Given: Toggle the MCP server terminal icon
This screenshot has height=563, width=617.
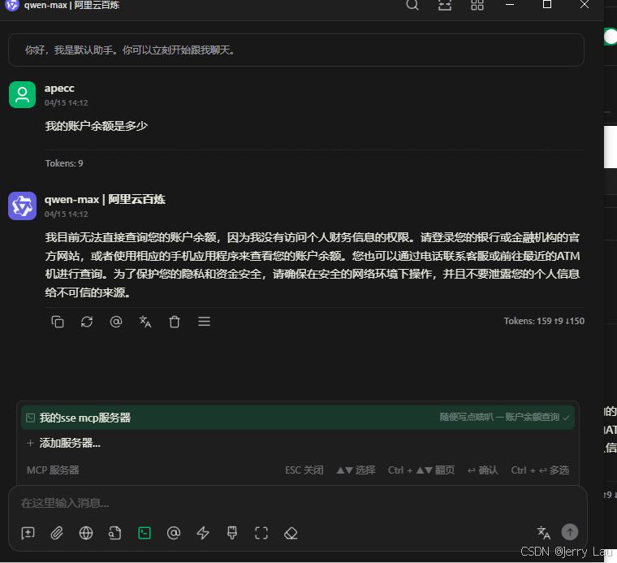Looking at the screenshot, I should [x=145, y=533].
